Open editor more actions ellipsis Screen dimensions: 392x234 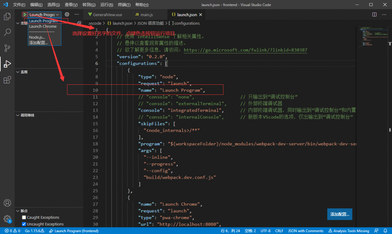(x=384, y=14)
